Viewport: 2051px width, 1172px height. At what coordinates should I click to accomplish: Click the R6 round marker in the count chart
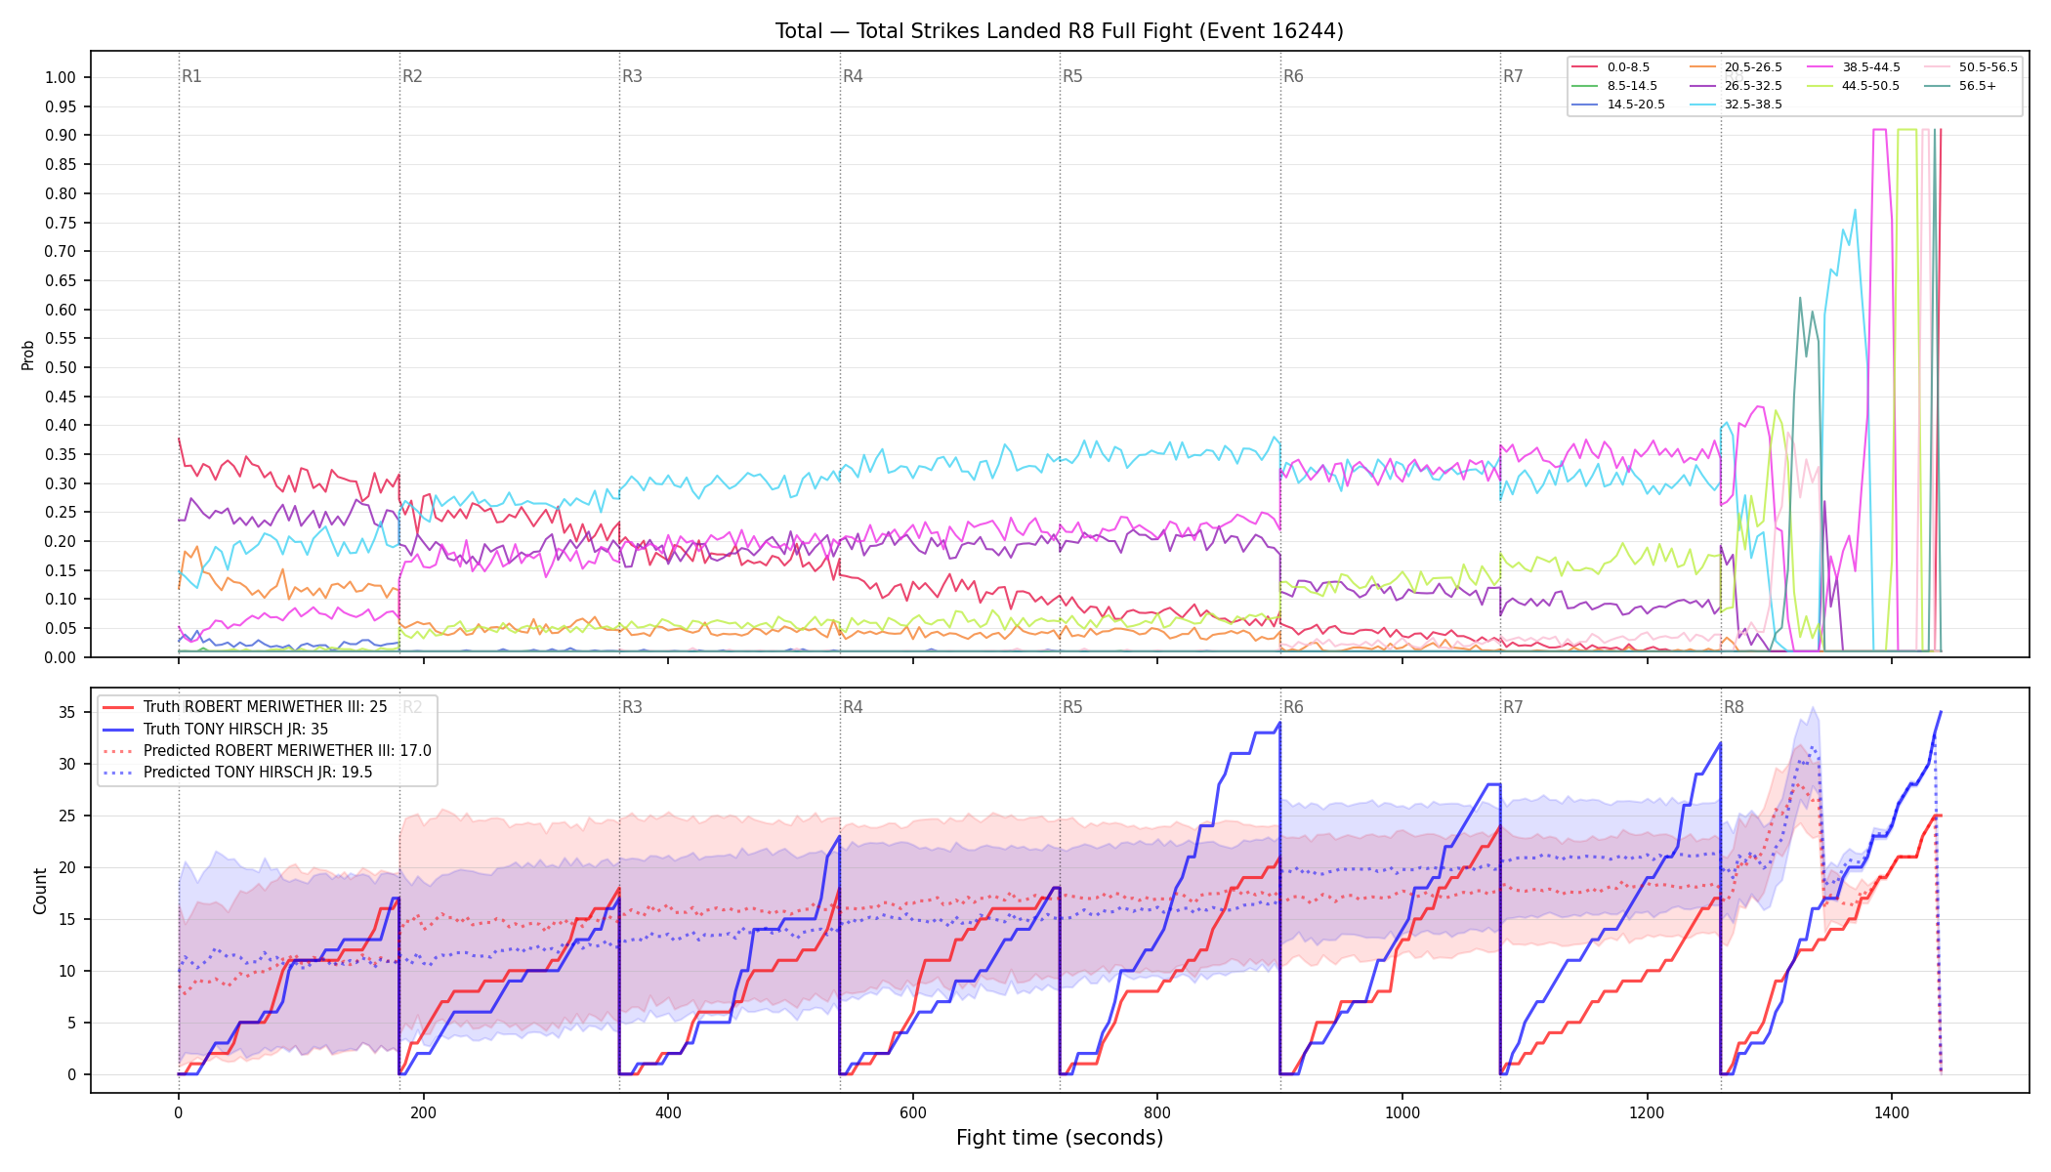point(1293,707)
